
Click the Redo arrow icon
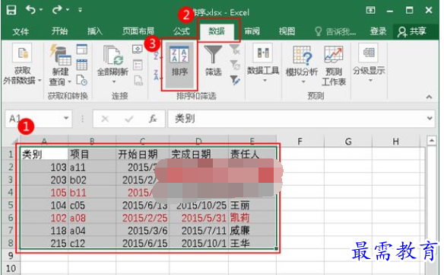click(56, 10)
